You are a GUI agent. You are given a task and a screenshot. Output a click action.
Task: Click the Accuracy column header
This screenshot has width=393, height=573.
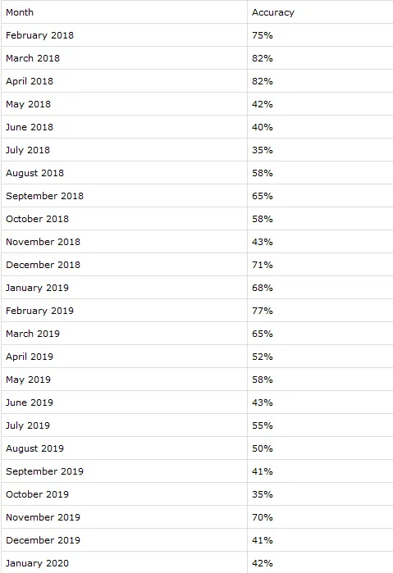pos(273,12)
